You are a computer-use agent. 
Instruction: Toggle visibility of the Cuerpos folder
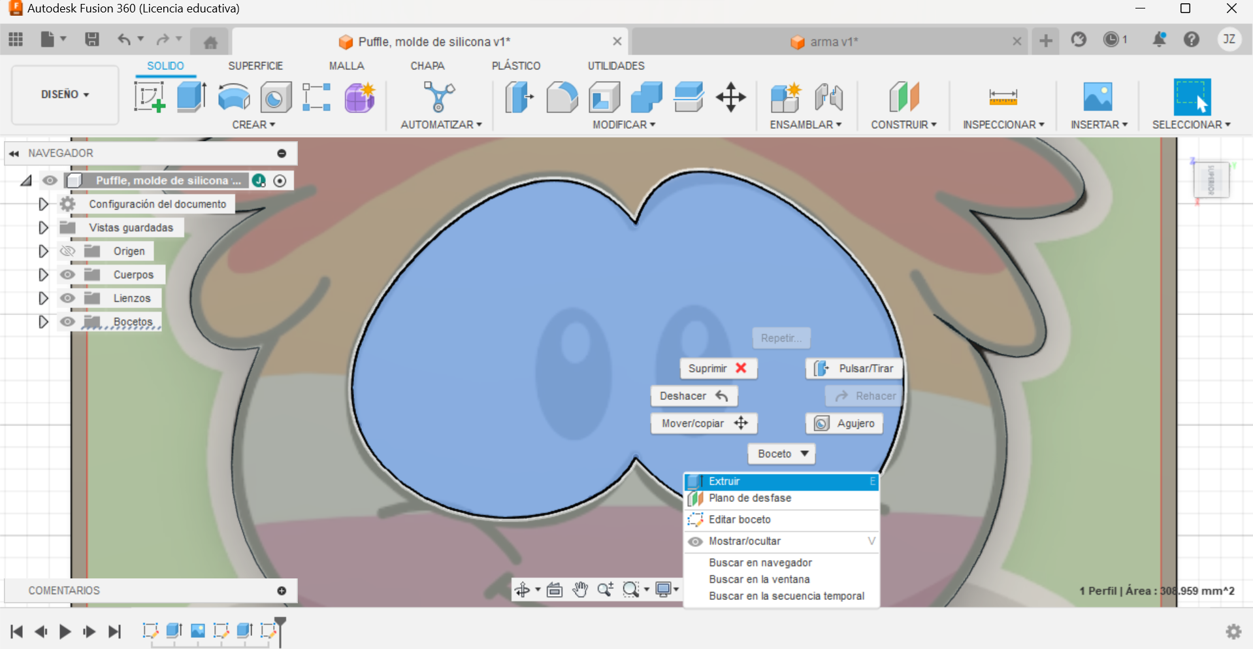point(67,275)
